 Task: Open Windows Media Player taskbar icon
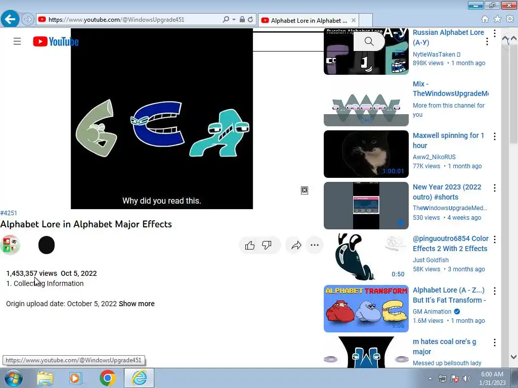pos(76,378)
